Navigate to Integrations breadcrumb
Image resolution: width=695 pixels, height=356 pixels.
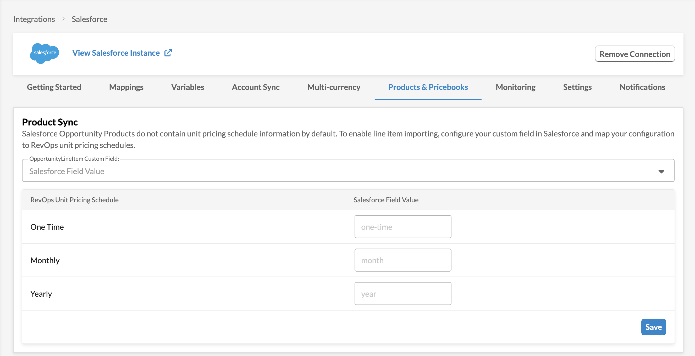coord(34,19)
